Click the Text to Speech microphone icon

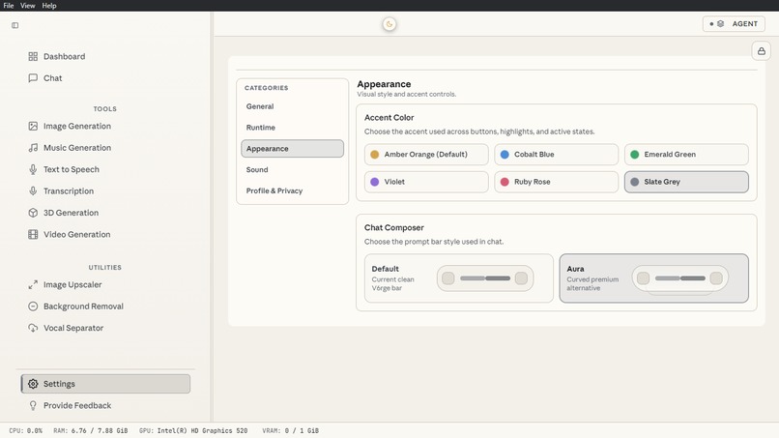coord(33,169)
